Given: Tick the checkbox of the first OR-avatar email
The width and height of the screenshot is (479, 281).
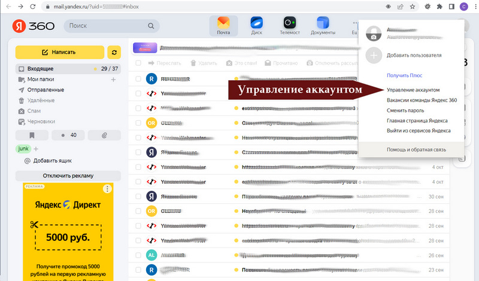Looking at the screenshot, I should click(x=138, y=123).
